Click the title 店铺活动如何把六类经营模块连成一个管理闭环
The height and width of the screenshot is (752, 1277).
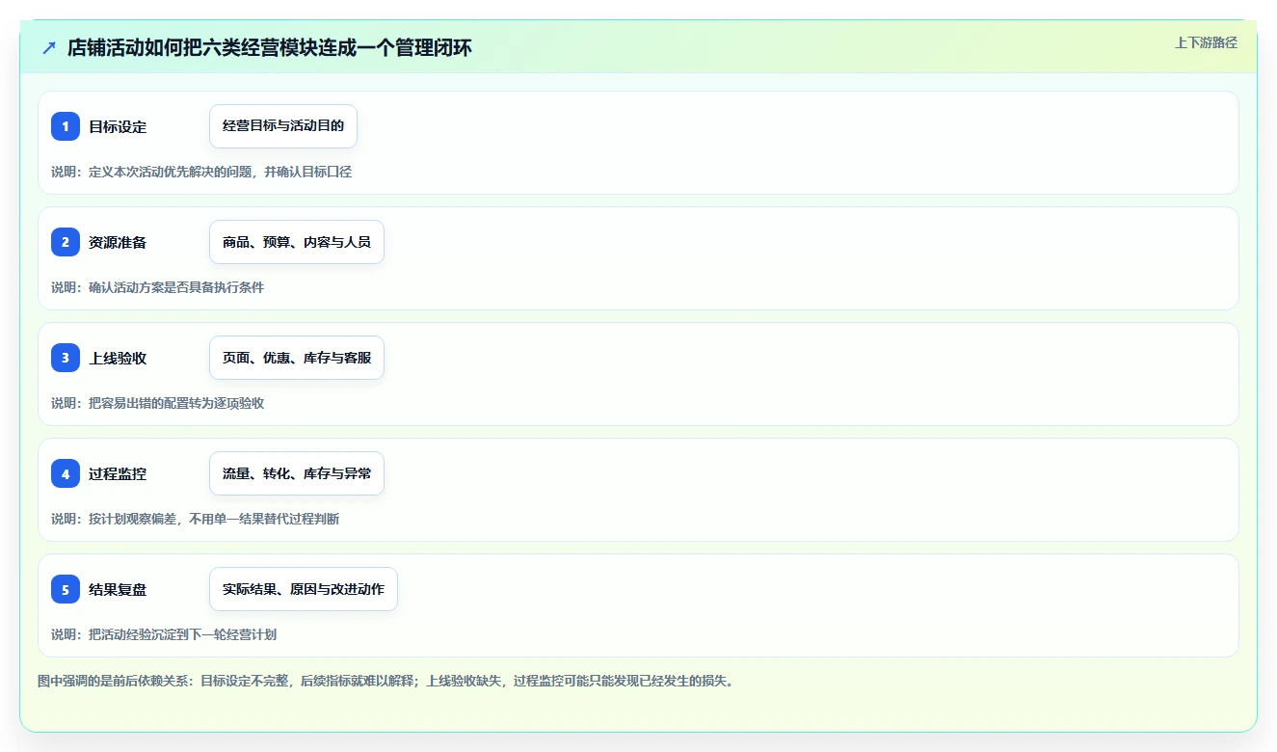270,48
